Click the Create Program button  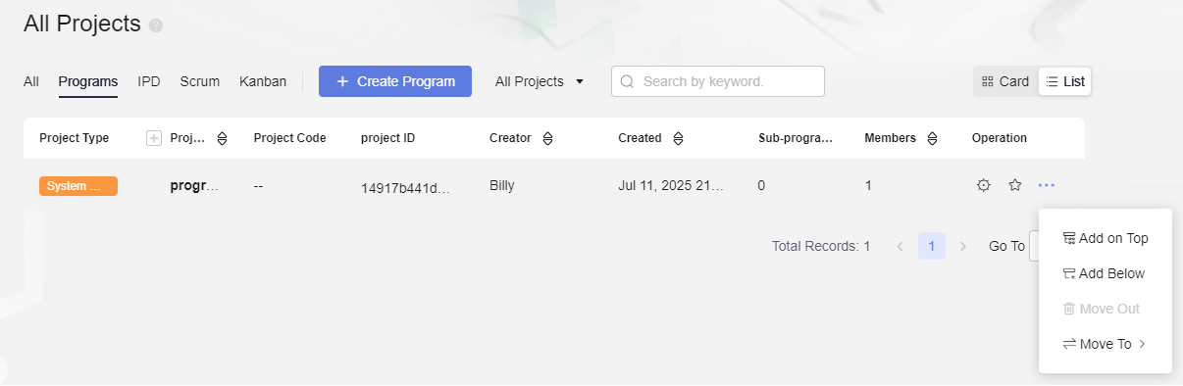click(x=395, y=81)
